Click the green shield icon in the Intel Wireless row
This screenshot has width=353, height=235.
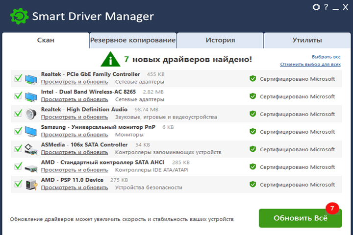coord(253,96)
